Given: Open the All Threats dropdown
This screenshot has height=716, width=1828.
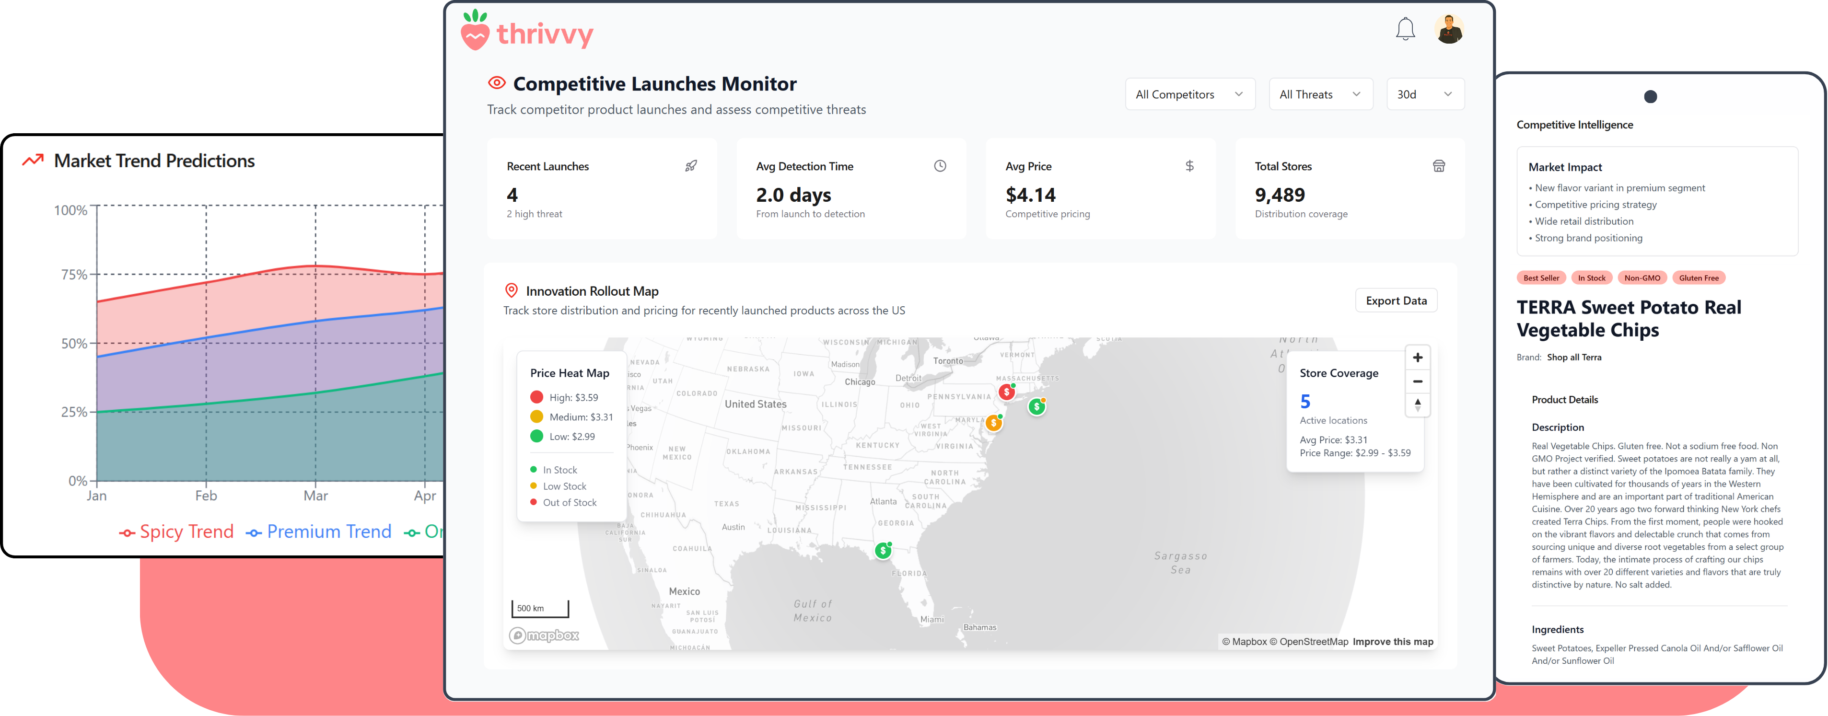Looking at the screenshot, I should click(x=1321, y=94).
